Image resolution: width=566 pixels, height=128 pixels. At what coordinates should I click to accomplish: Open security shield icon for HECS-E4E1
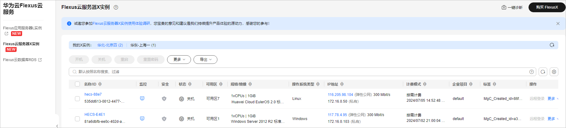pyautogui.click(x=164, y=119)
